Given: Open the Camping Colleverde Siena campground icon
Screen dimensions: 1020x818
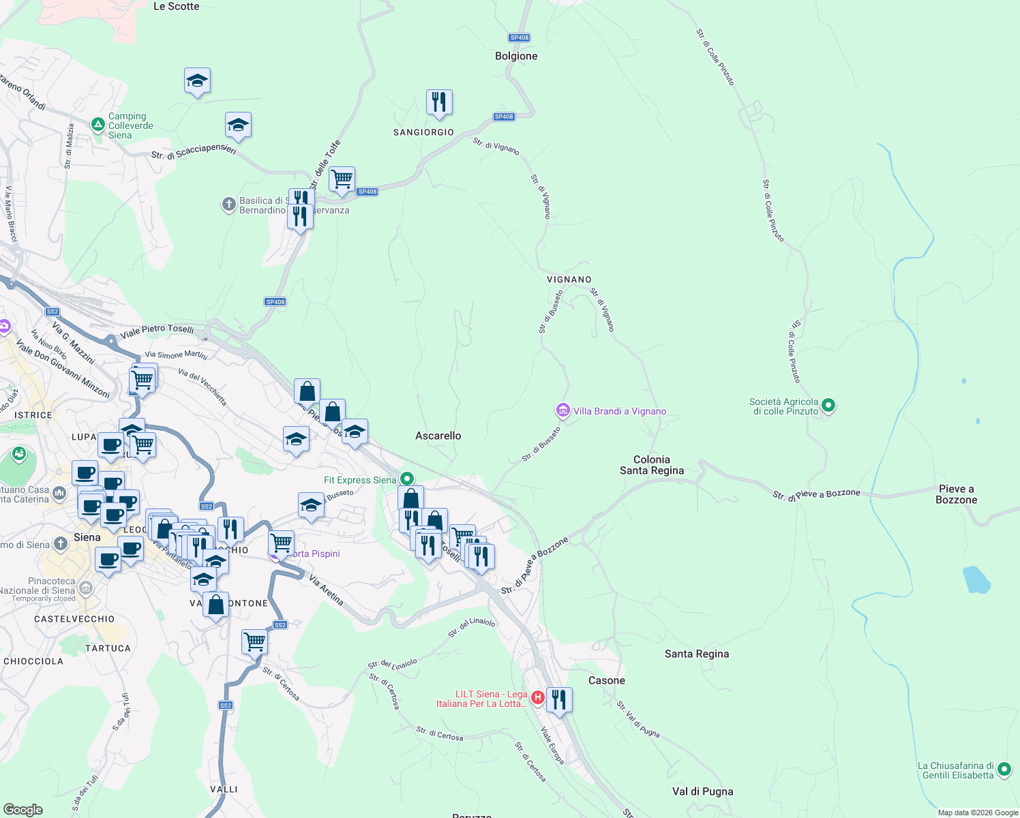Looking at the screenshot, I should click(x=97, y=125).
